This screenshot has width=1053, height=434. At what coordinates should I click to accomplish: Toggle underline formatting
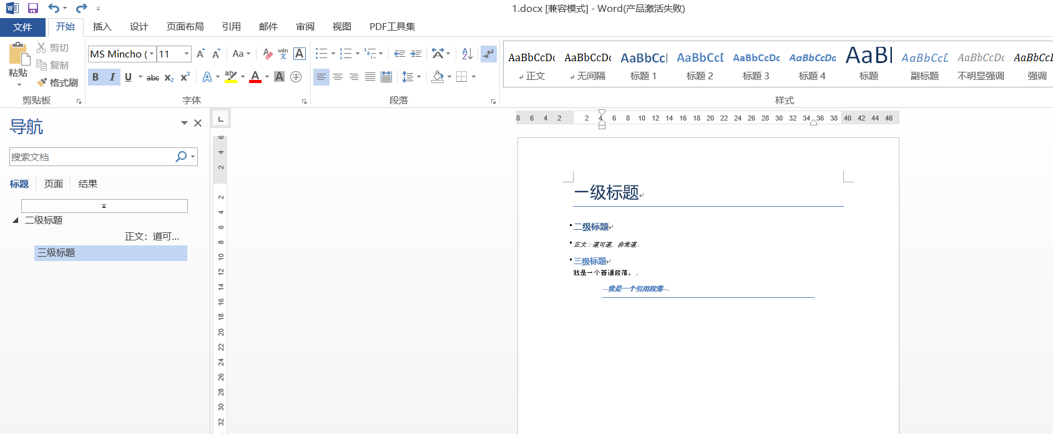coord(128,77)
